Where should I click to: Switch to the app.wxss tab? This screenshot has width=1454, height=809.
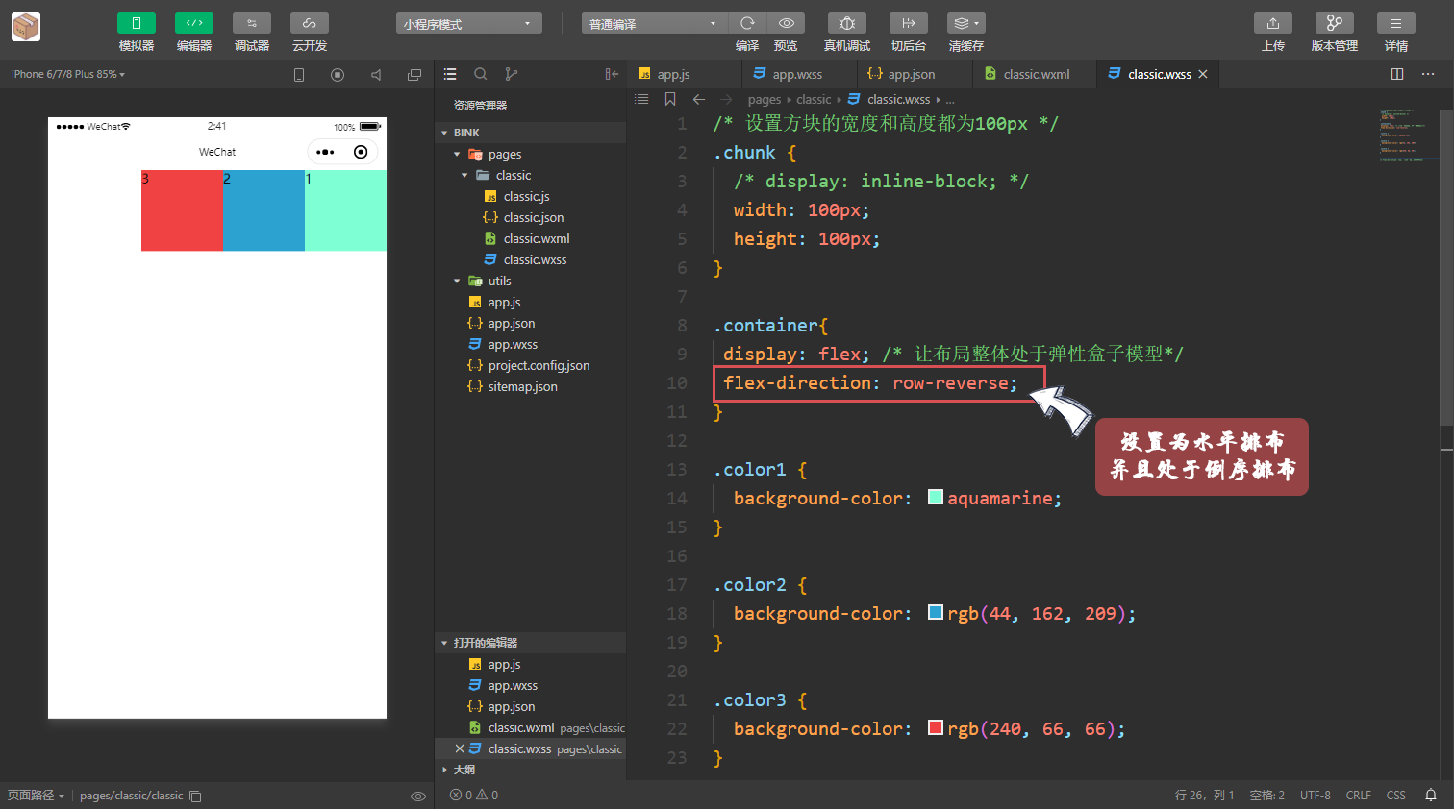[796, 73]
